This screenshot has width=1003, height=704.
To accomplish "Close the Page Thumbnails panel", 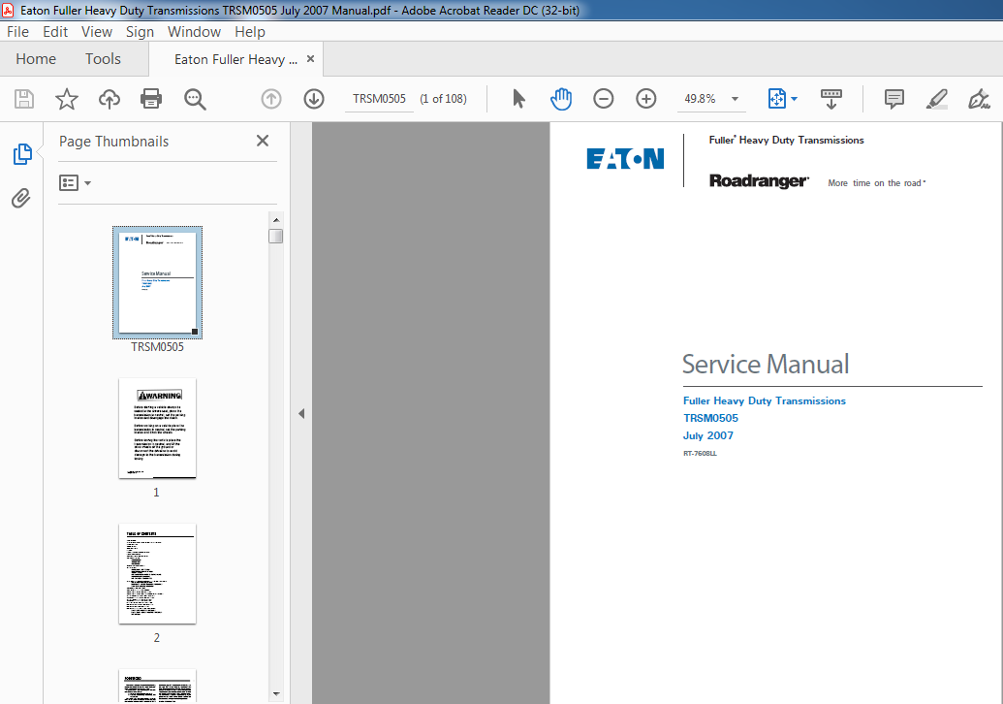I will [x=263, y=141].
